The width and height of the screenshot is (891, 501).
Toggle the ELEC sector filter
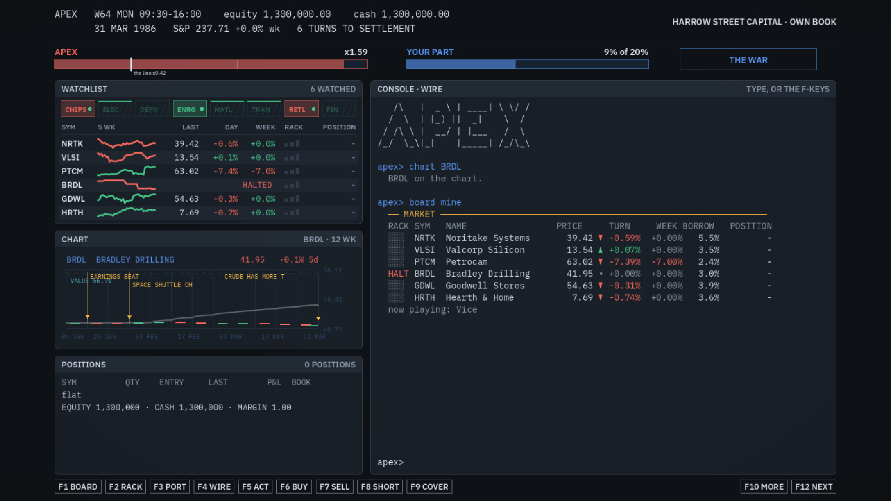pos(115,109)
